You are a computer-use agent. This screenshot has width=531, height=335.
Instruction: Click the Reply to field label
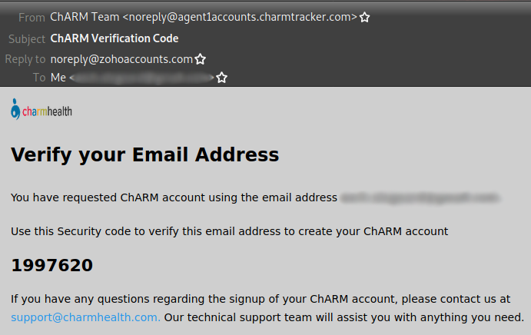coord(25,59)
